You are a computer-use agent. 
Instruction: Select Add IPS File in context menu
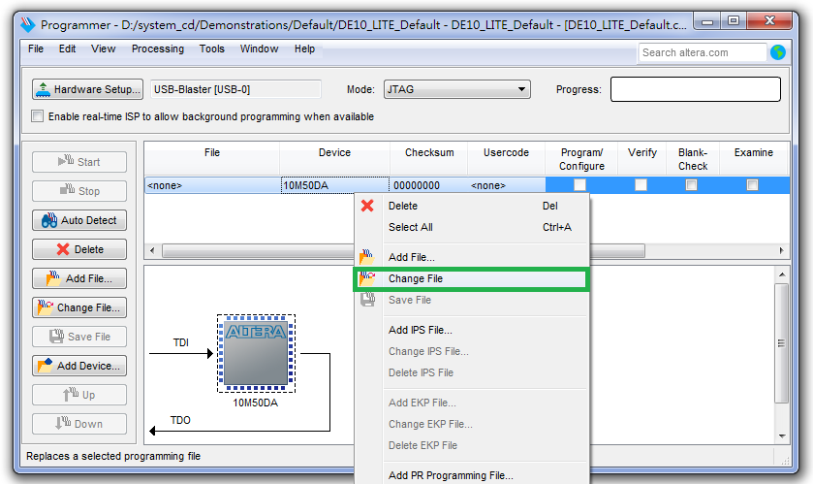click(x=421, y=330)
